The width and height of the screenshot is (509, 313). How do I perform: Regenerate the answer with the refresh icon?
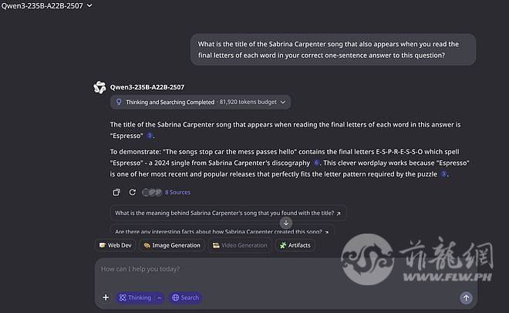pyautogui.click(x=132, y=192)
